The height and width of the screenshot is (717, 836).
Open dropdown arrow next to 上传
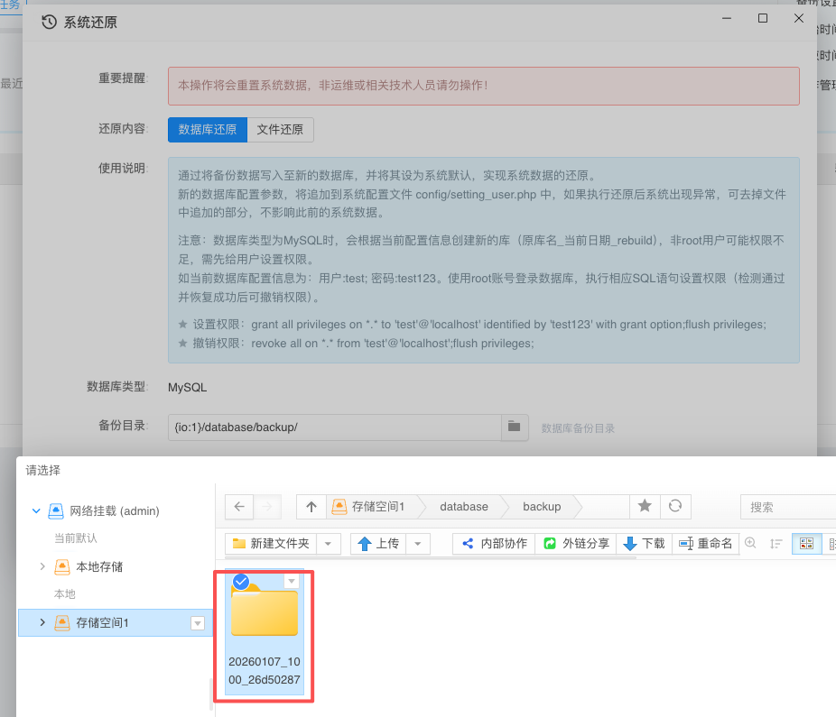418,543
